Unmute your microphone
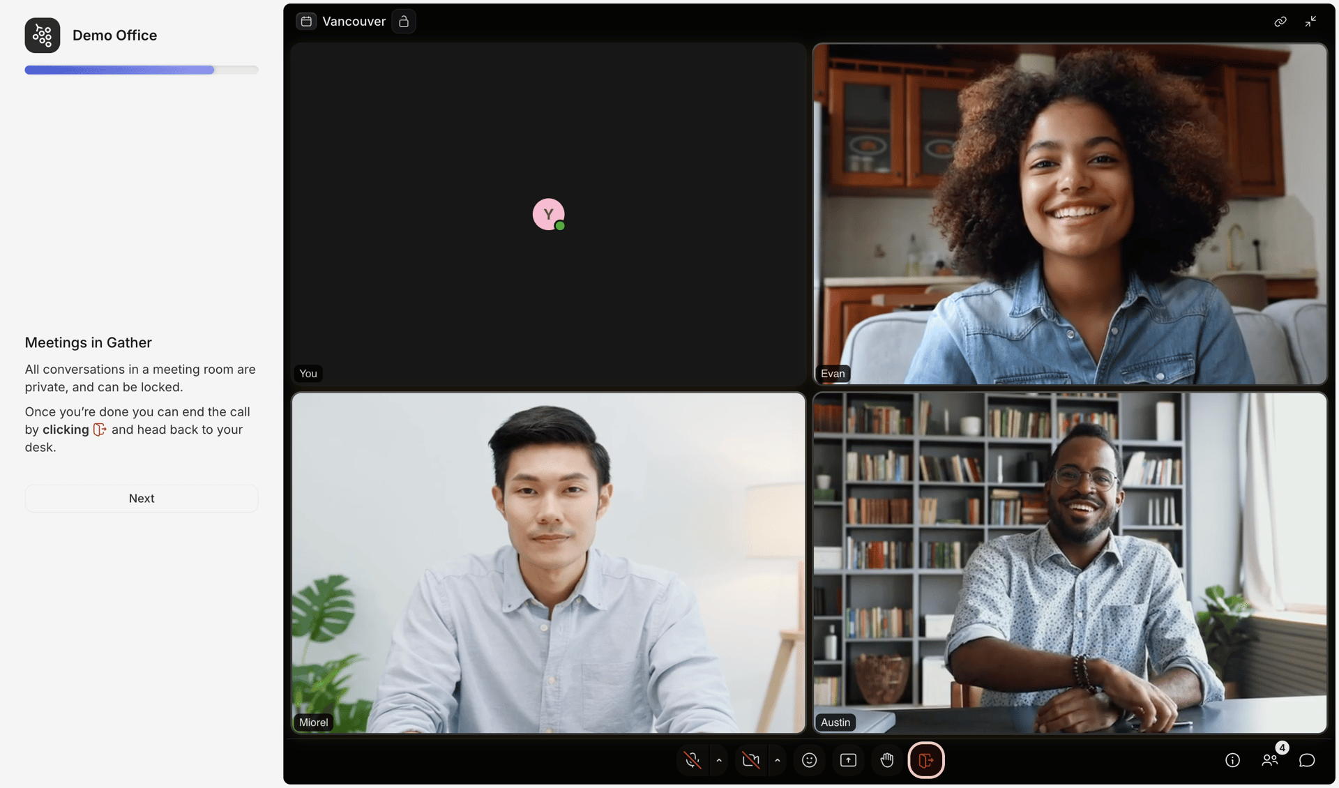Image resolution: width=1339 pixels, height=788 pixels. click(x=691, y=760)
